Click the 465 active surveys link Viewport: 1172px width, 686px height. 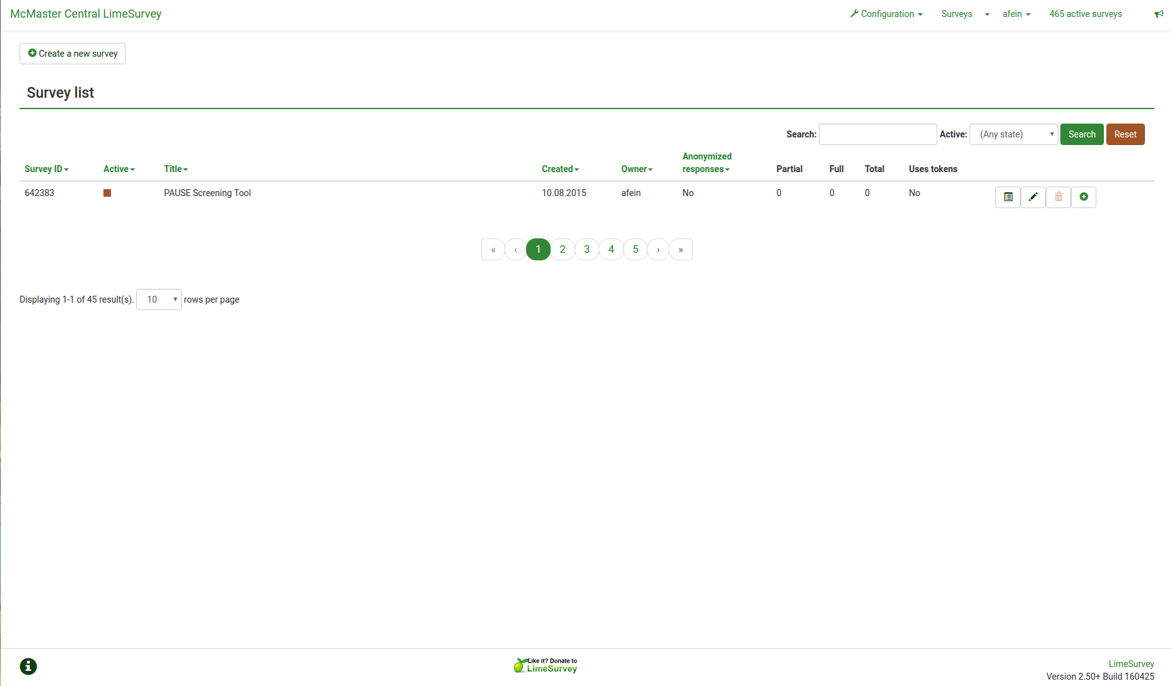[1086, 14]
